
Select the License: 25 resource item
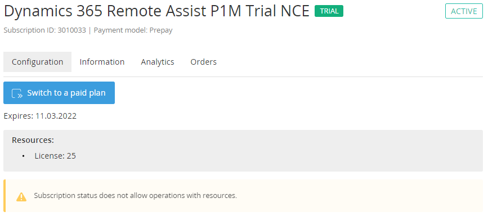(x=55, y=156)
